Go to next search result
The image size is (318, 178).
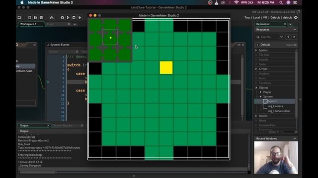click(294, 37)
